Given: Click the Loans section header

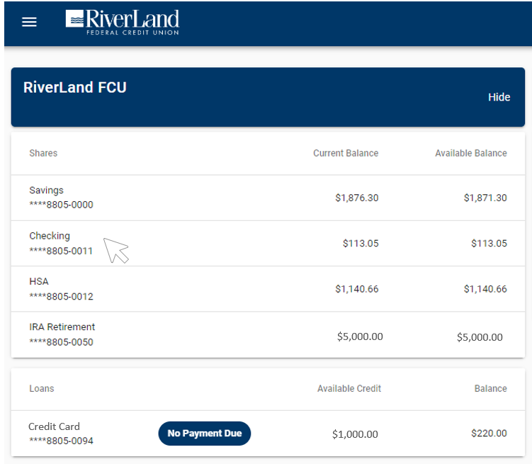Looking at the screenshot, I should pos(41,388).
